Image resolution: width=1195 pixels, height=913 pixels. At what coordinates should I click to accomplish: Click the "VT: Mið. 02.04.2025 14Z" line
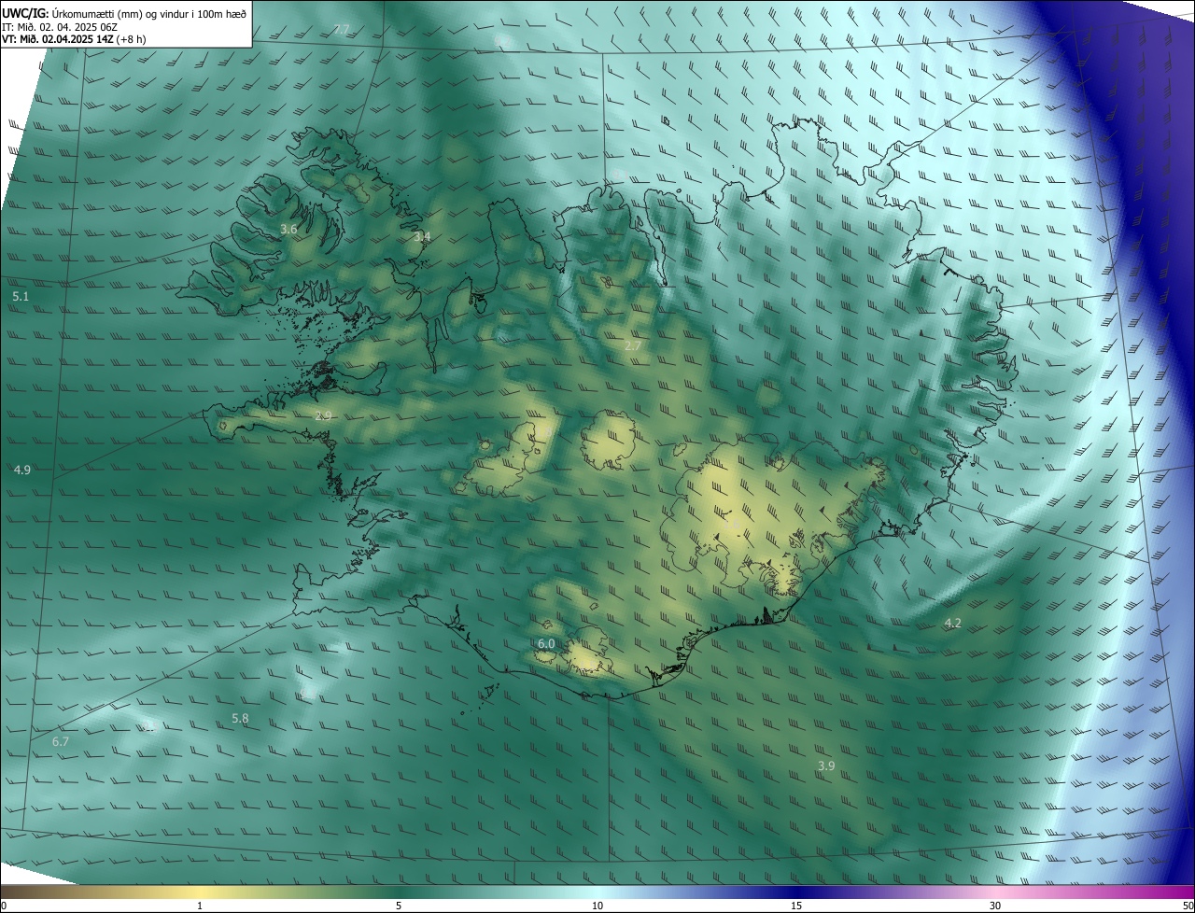72,39
